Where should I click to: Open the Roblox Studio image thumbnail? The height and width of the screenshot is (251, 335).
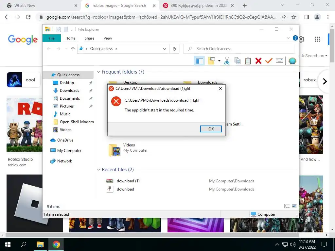[x=24, y=125]
